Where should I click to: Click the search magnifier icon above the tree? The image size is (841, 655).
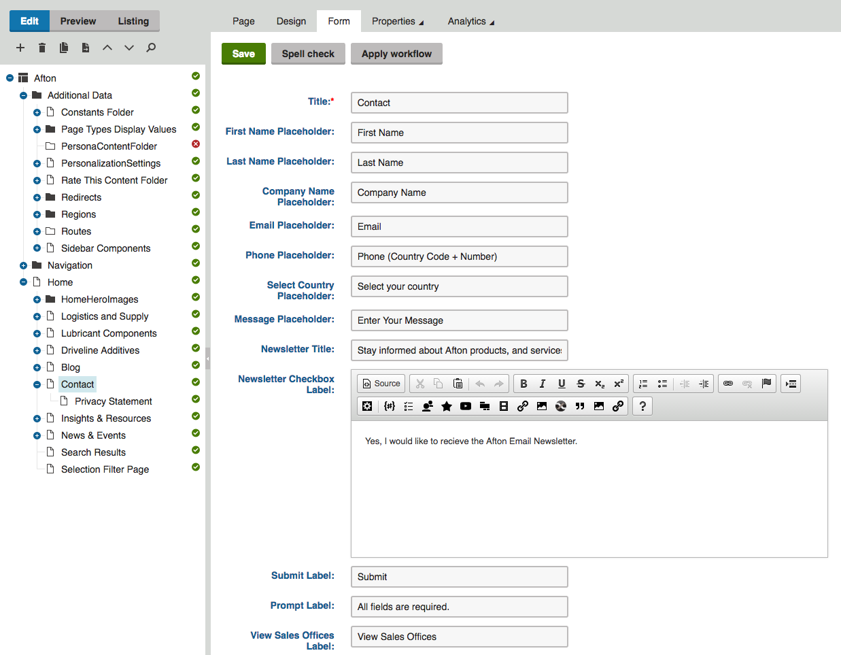pos(151,48)
